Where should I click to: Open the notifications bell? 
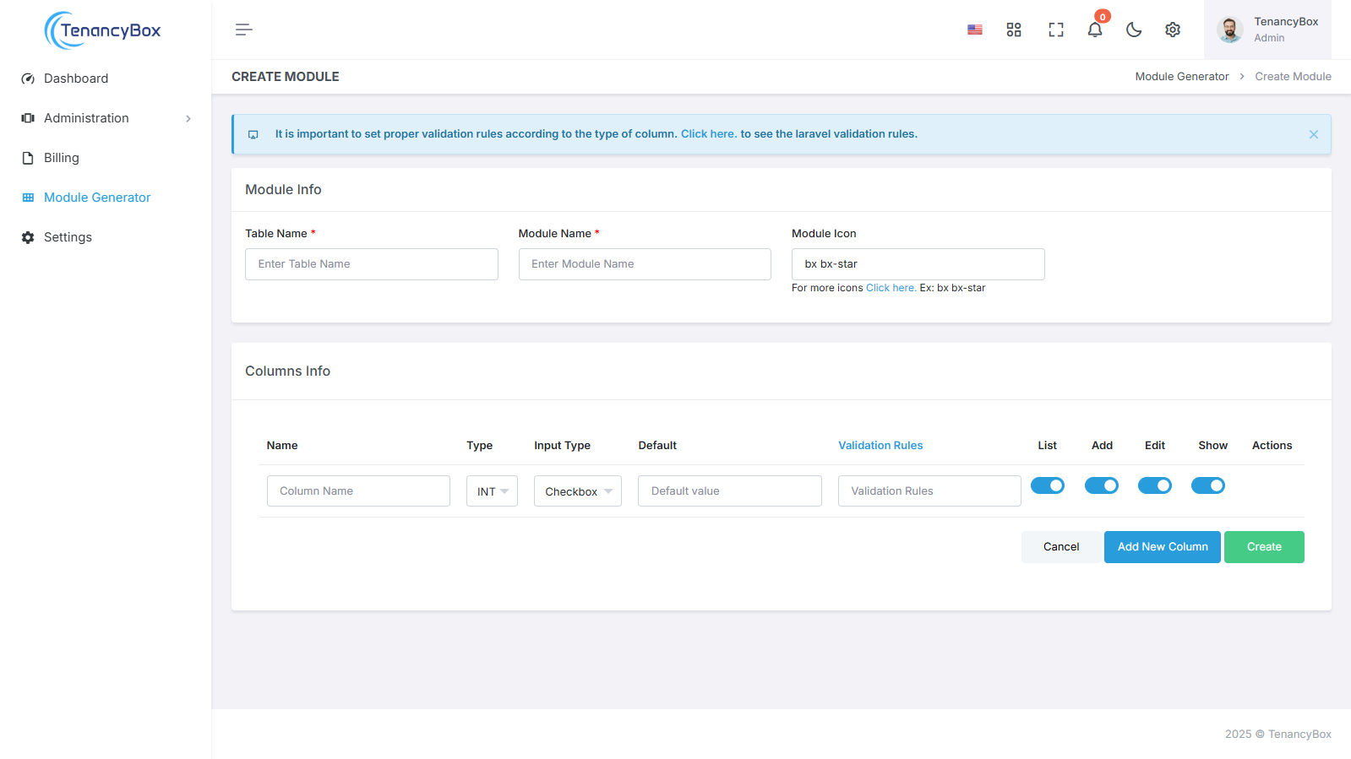pyautogui.click(x=1094, y=30)
